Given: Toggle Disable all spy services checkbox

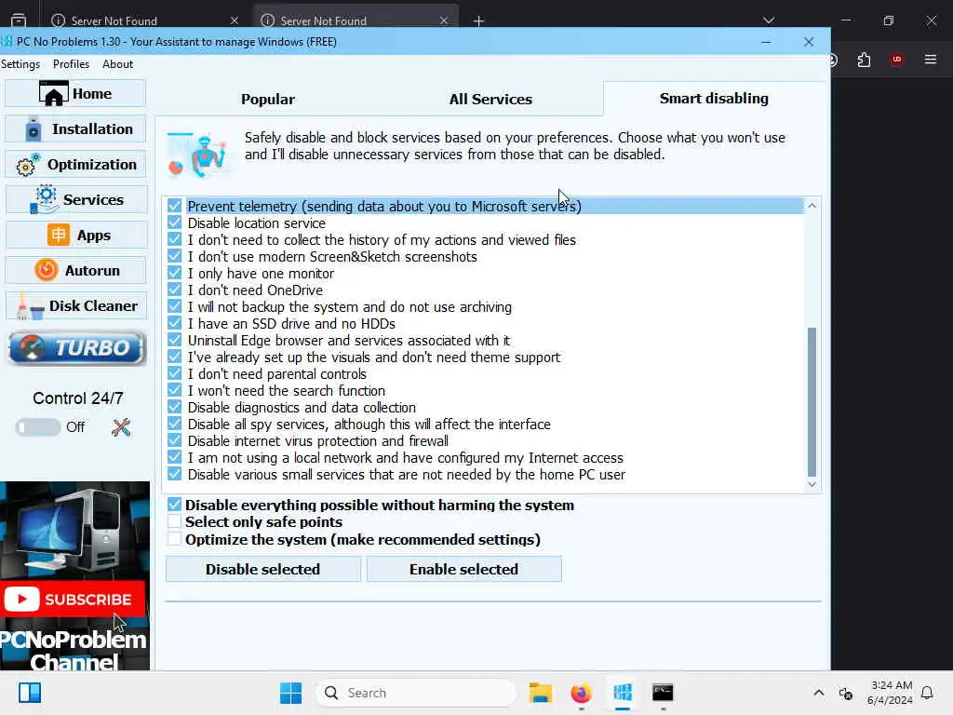Looking at the screenshot, I should (x=174, y=424).
